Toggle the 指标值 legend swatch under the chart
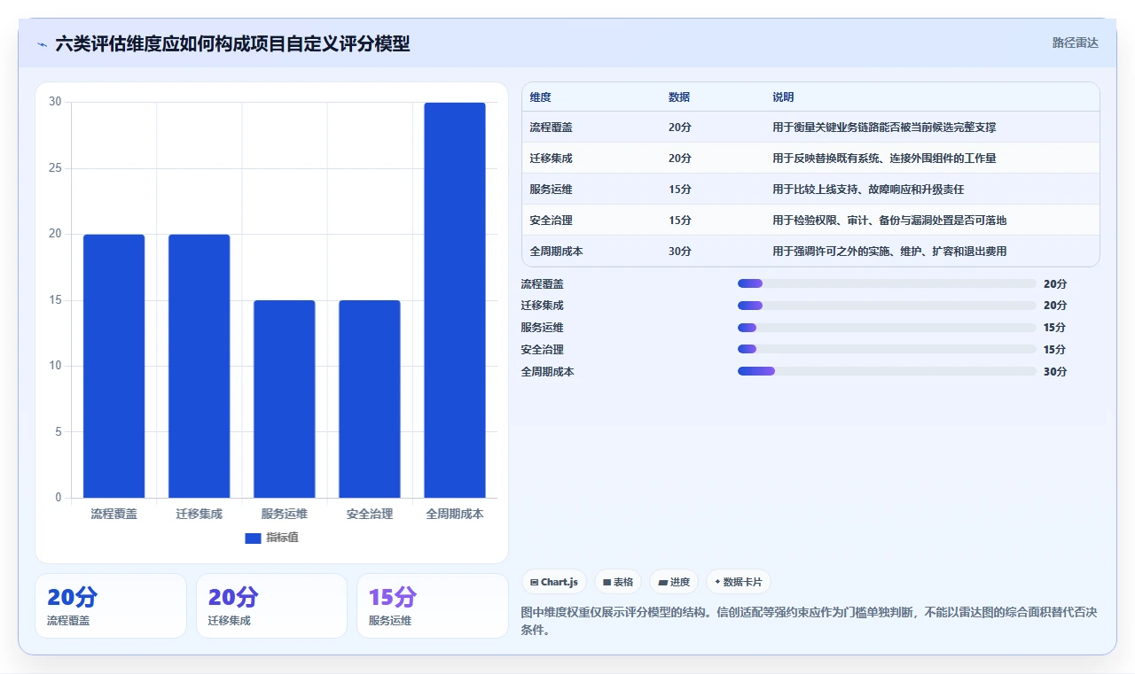The height and width of the screenshot is (674, 1135). tap(253, 538)
